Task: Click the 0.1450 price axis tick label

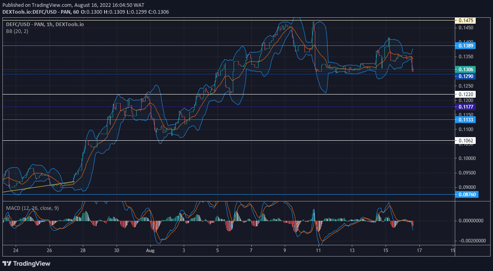Action: (466, 28)
